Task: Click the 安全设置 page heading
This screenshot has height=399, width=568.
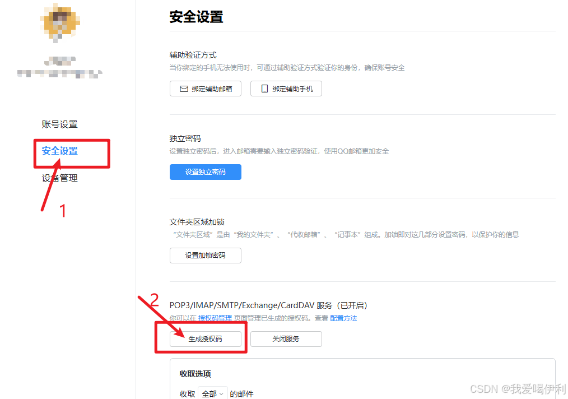Action: tap(197, 17)
